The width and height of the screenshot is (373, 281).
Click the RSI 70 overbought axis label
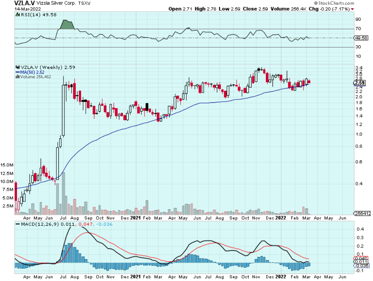[358, 29]
